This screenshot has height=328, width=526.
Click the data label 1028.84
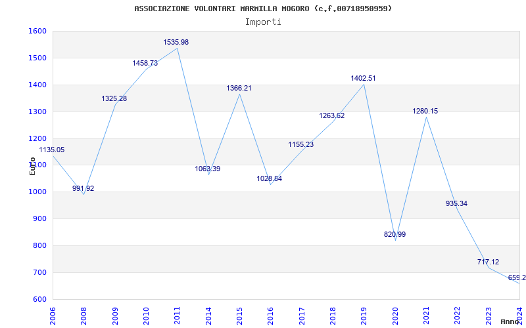point(270,178)
